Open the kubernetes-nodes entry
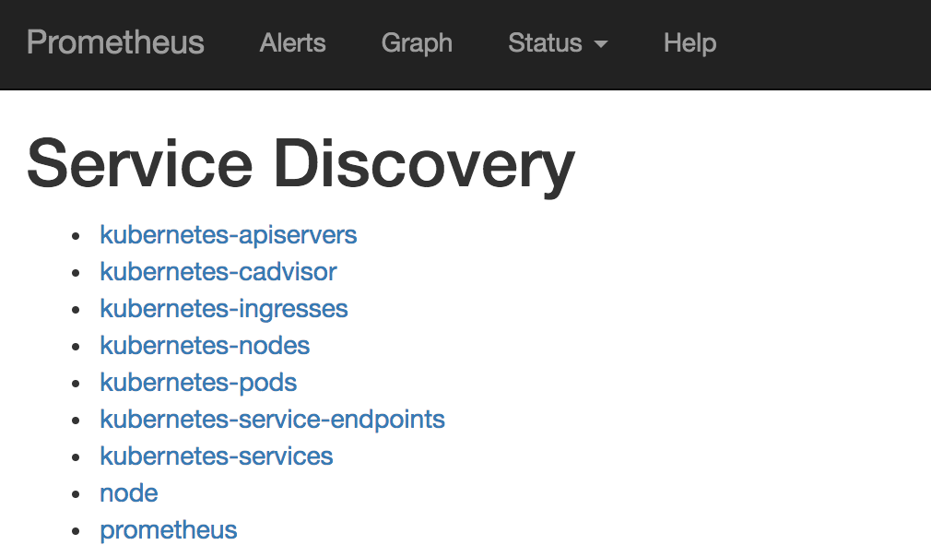The width and height of the screenshot is (931, 557). click(205, 346)
